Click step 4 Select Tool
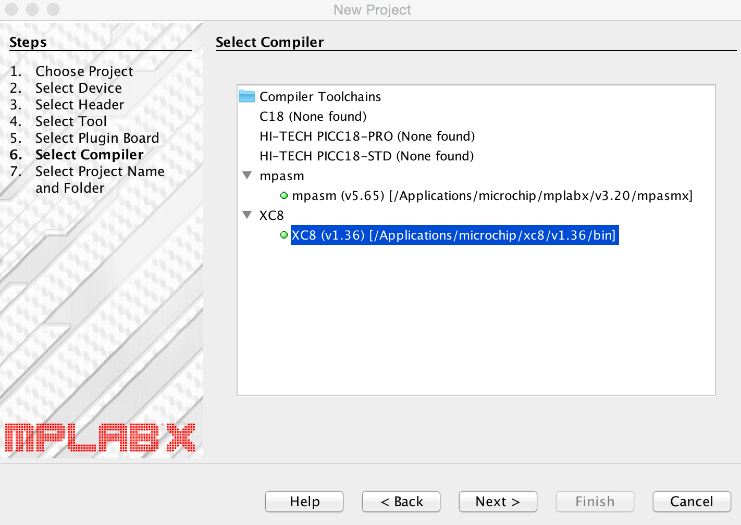Image resolution: width=741 pixels, height=525 pixels. (71, 121)
